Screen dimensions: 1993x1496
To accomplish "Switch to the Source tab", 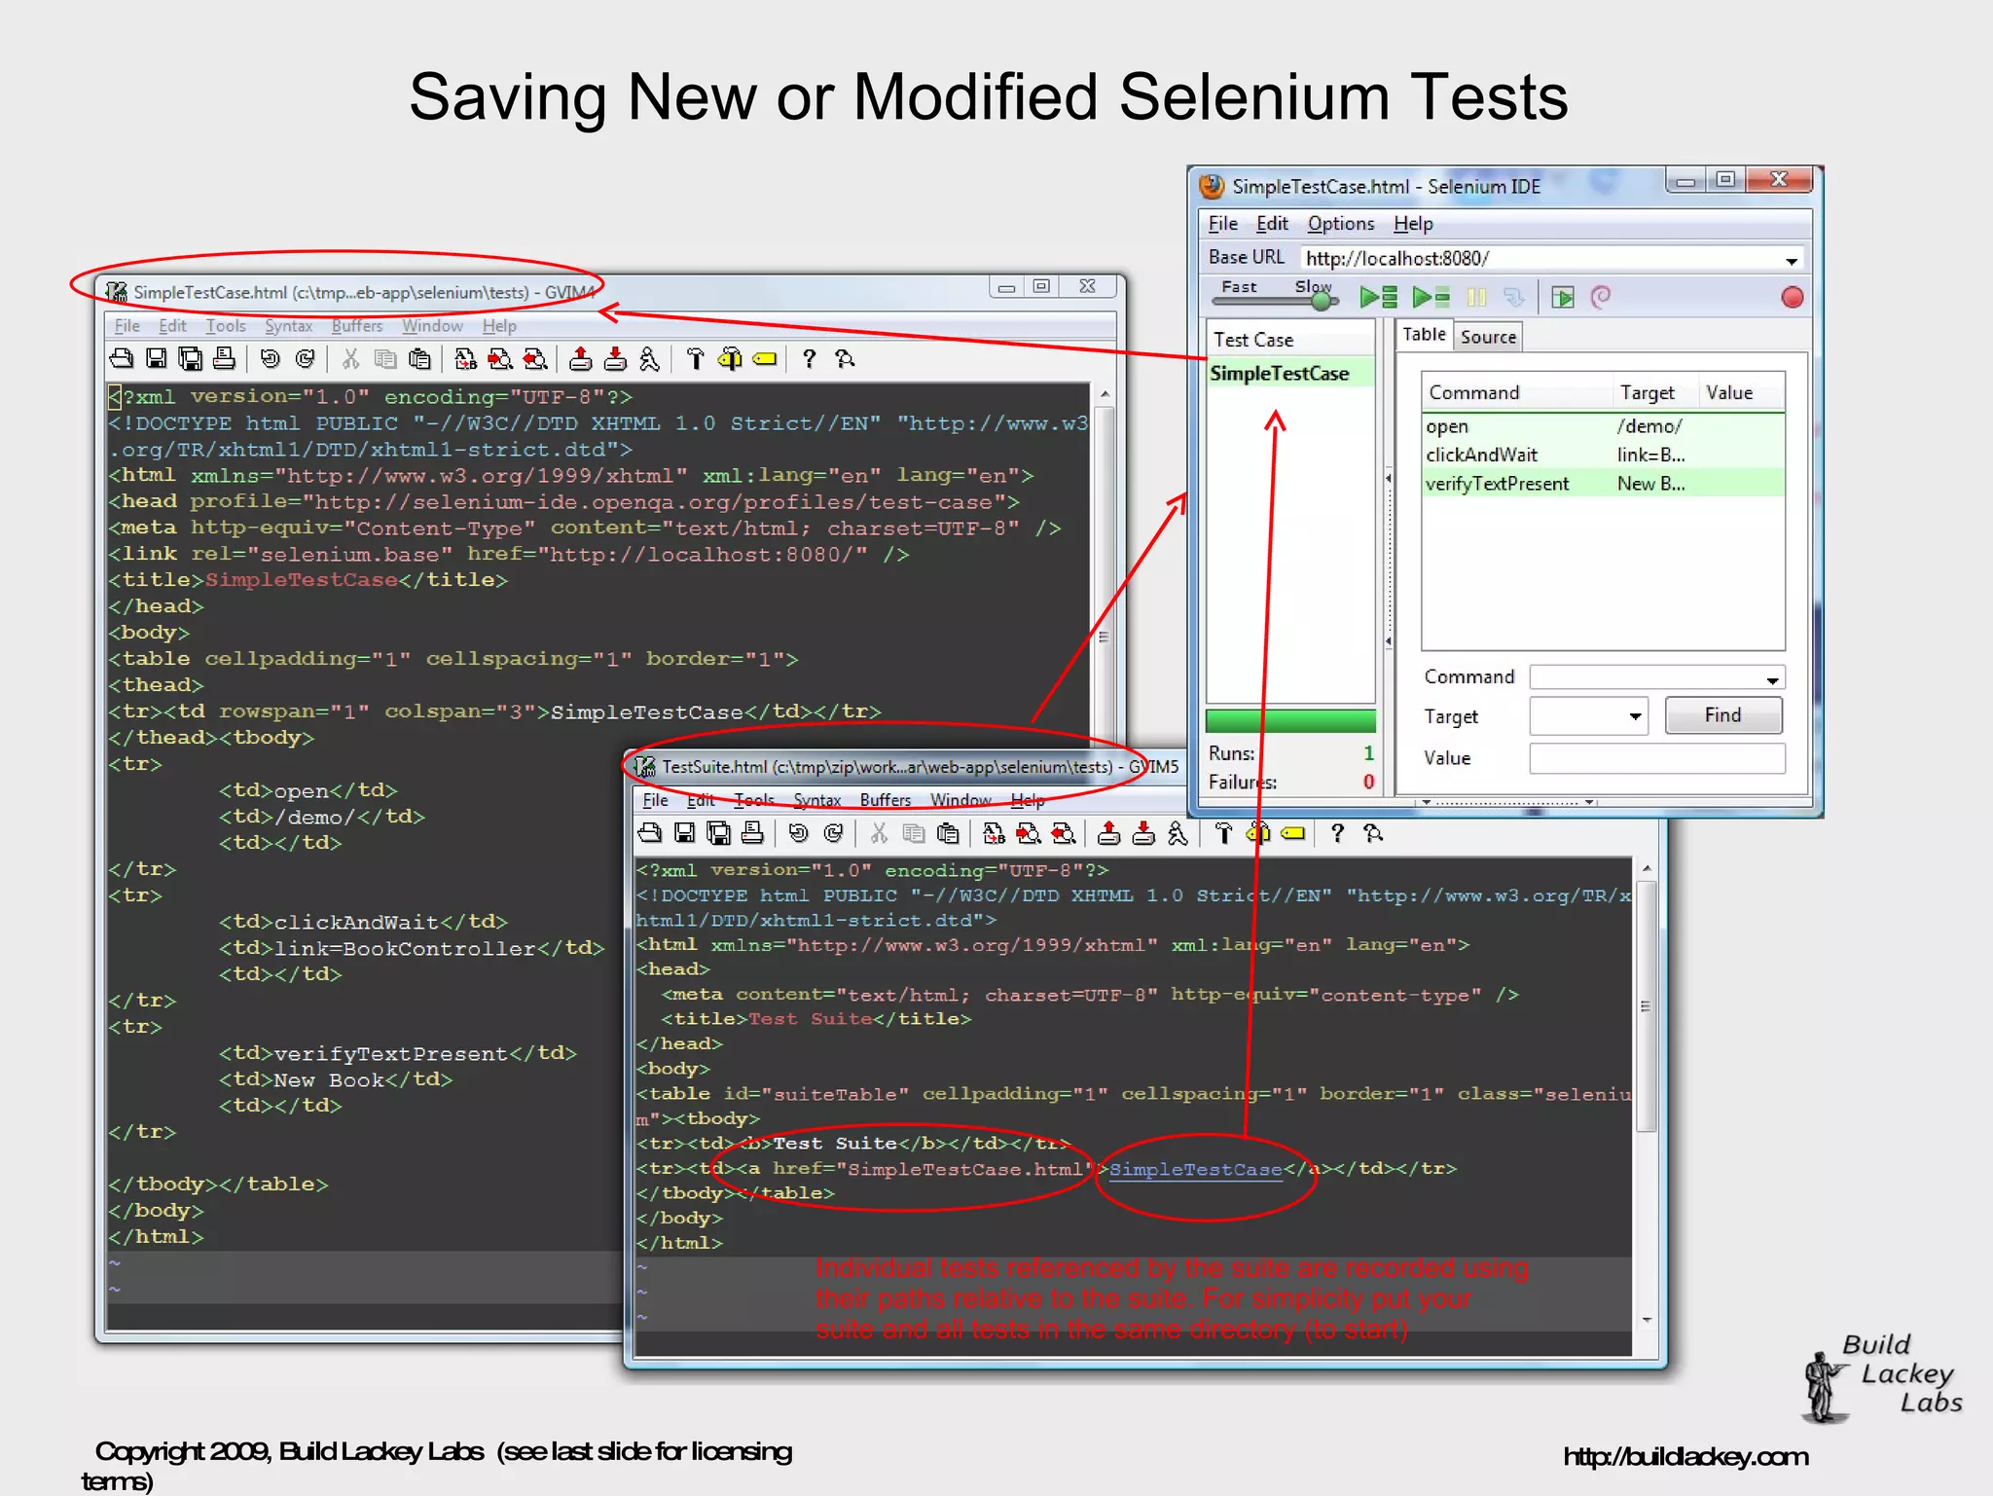I will click(1488, 337).
